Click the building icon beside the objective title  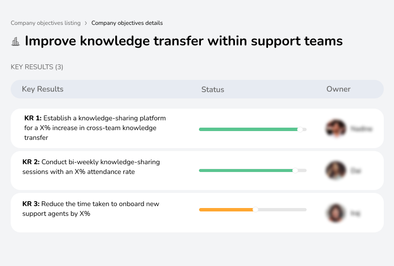point(16,42)
